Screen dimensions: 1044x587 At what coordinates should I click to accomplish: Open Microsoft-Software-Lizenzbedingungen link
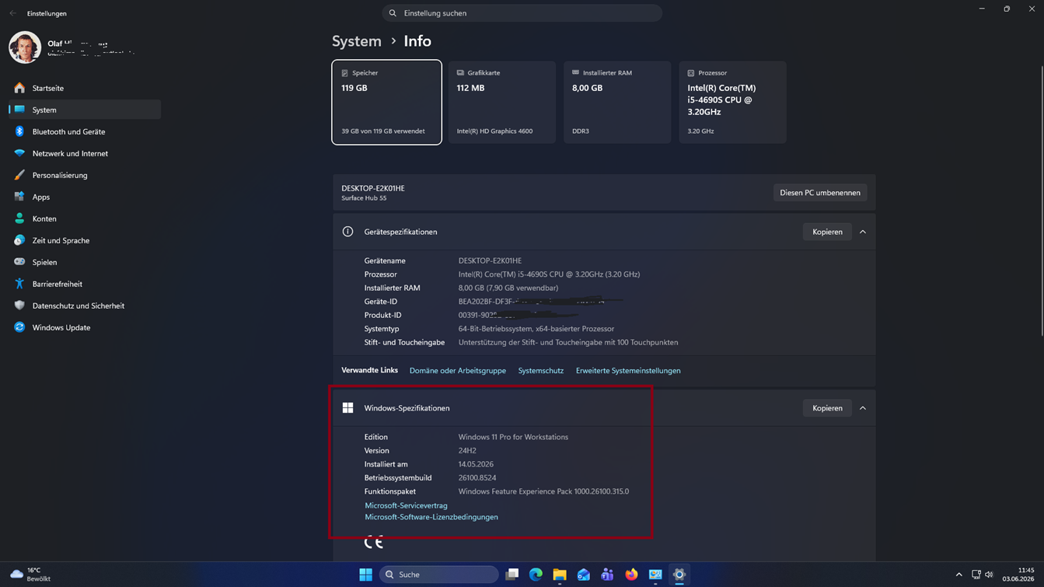431,517
